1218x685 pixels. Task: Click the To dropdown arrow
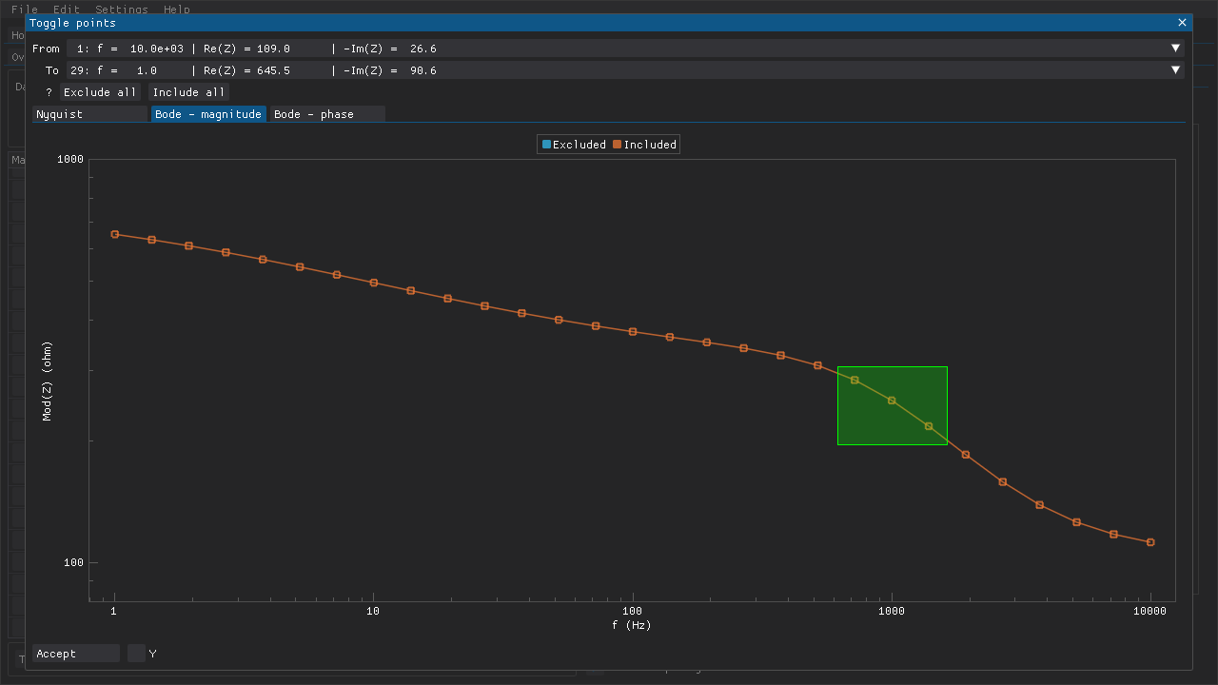1175,70
